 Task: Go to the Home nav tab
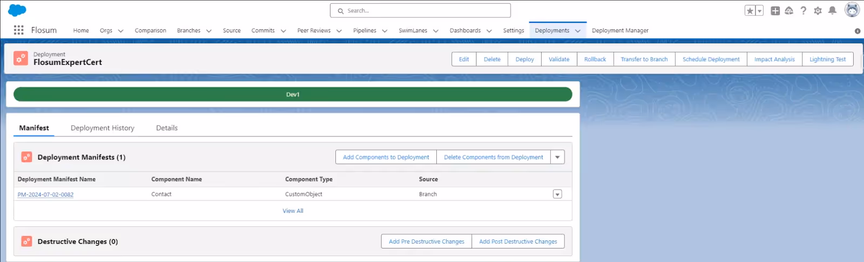tap(81, 31)
